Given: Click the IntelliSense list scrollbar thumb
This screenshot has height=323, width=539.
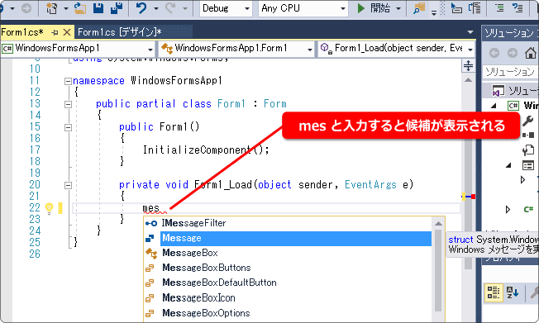Looking at the screenshot, I should tap(438, 270).
